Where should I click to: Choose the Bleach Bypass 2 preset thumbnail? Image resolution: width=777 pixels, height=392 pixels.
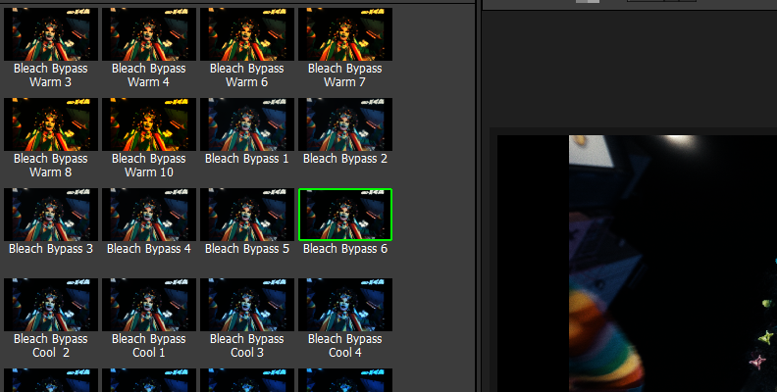click(345, 124)
